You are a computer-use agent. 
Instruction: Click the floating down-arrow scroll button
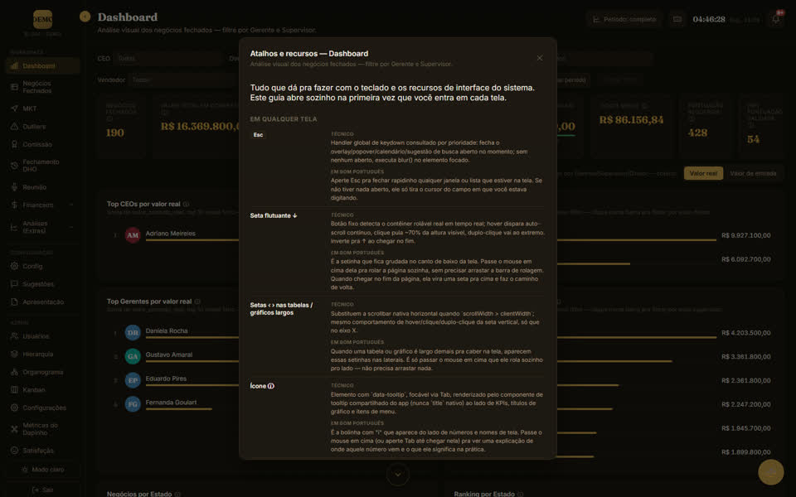click(x=397, y=475)
